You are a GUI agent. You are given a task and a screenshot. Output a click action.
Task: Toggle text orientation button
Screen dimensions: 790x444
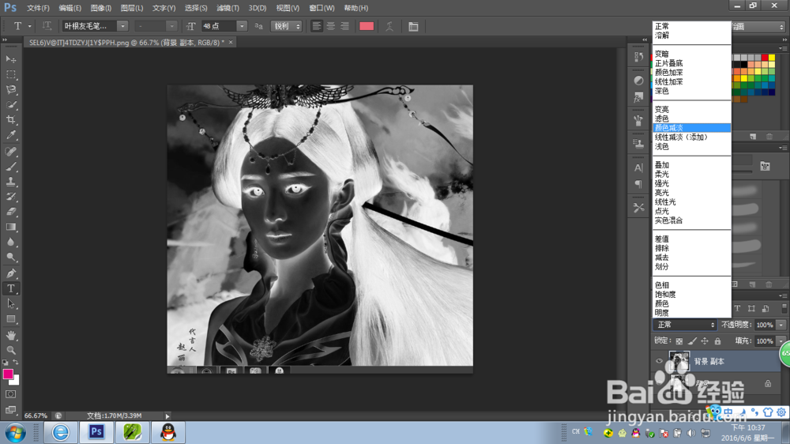click(47, 26)
